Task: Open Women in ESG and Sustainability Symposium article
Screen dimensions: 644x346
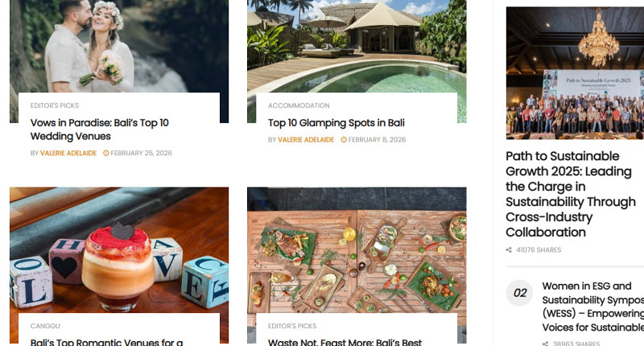Action: click(592, 307)
